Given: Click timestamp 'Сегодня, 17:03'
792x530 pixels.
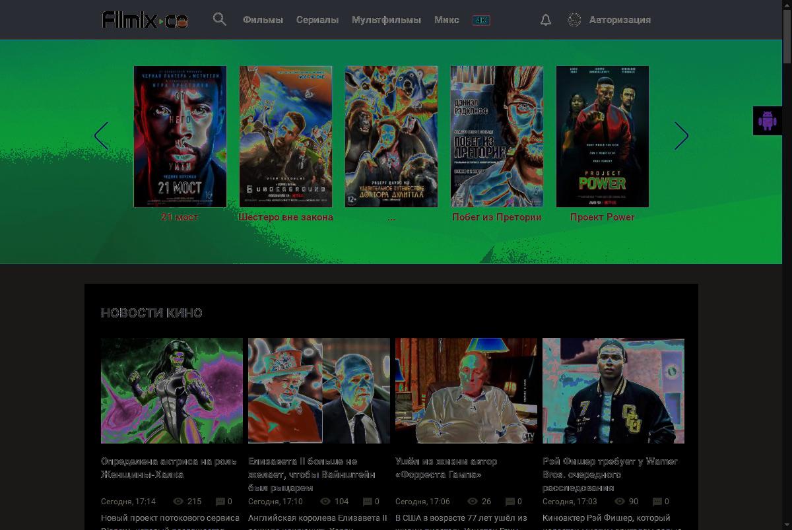Looking at the screenshot, I should coord(570,502).
